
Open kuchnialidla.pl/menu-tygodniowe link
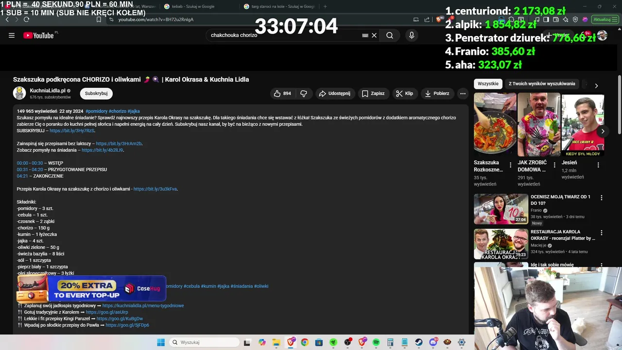143,306
